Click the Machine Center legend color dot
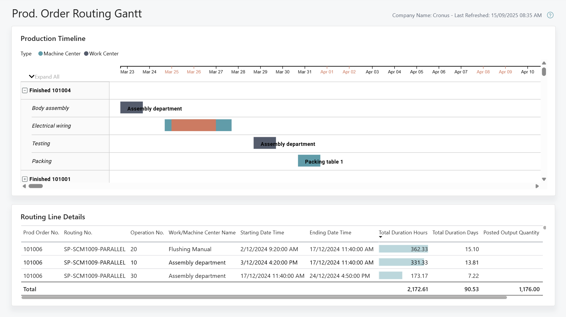 [41, 53]
